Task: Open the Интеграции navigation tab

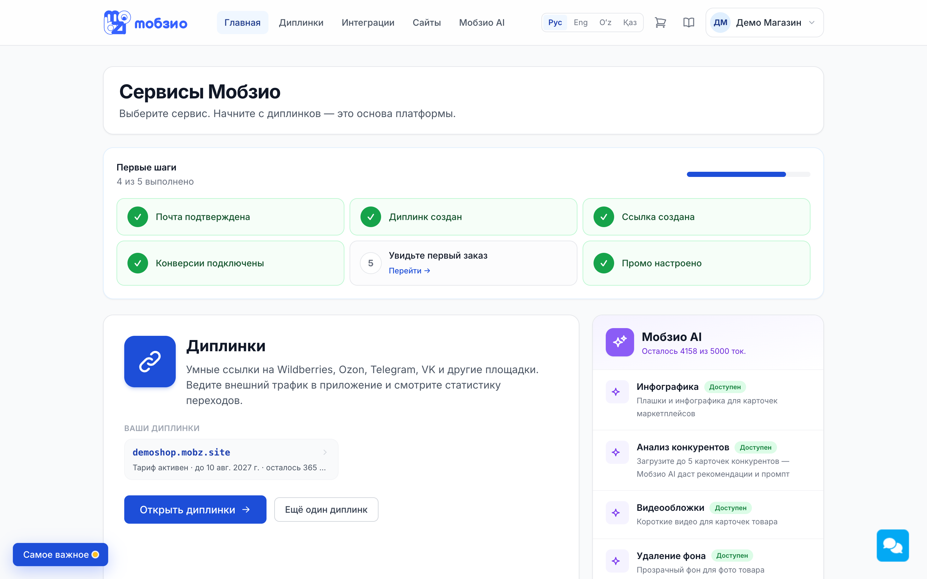Action: click(368, 23)
